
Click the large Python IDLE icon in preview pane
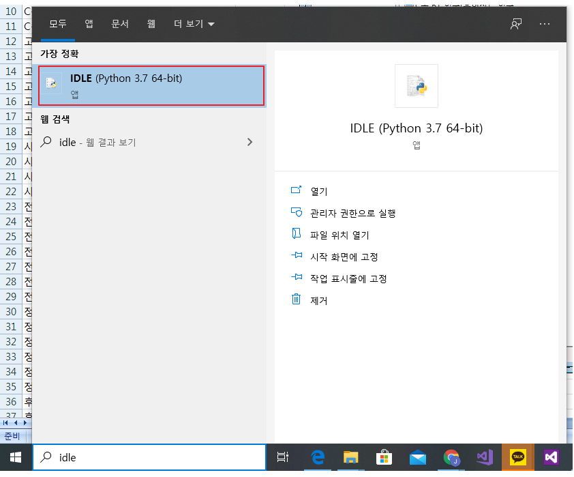coord(417,86)
